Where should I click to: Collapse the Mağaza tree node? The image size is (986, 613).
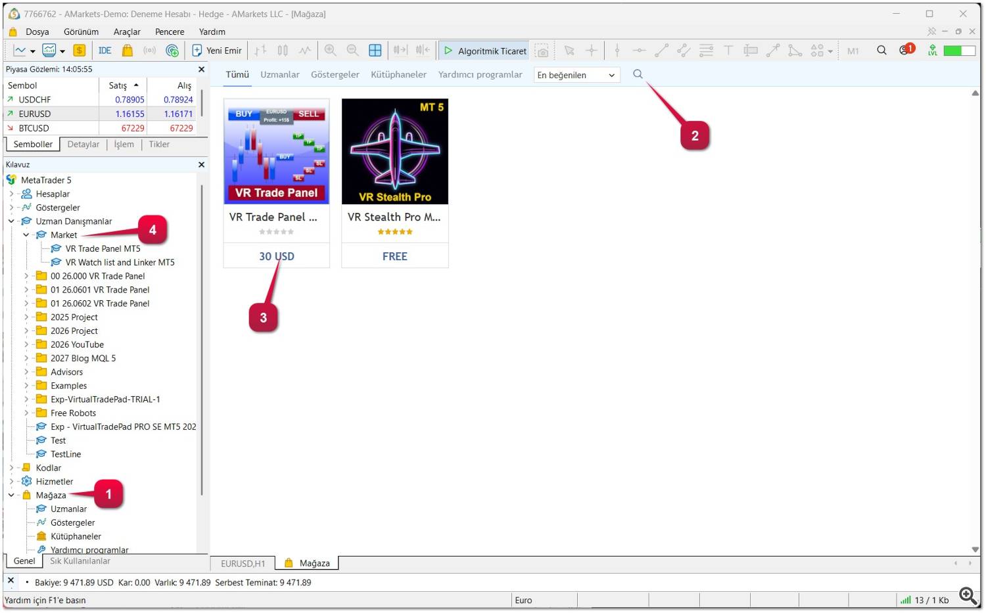11,495
